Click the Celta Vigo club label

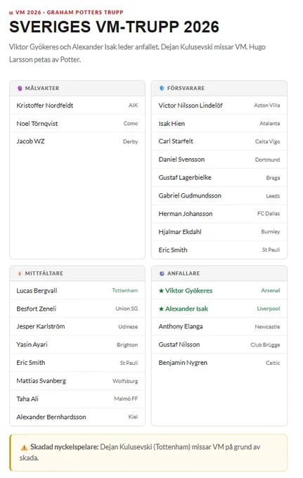coord(267,141)
